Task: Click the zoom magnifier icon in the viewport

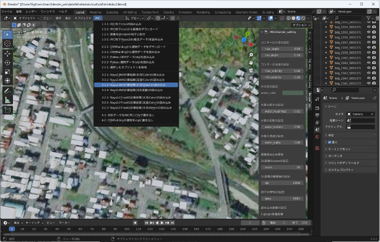Action: (x=250, y=54)
